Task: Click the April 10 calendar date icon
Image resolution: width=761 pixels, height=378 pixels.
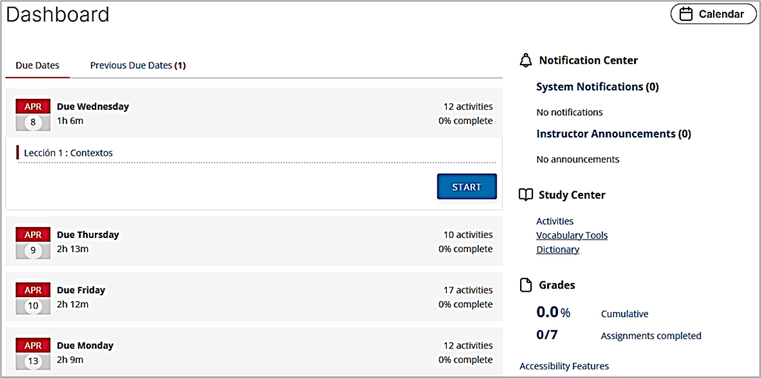Action: click(x=33, y=298)
